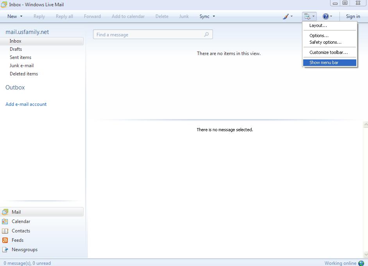Viewport: 368px width, 266px height.
Task: Click Working online status text
Action: (x=340, y=263)
